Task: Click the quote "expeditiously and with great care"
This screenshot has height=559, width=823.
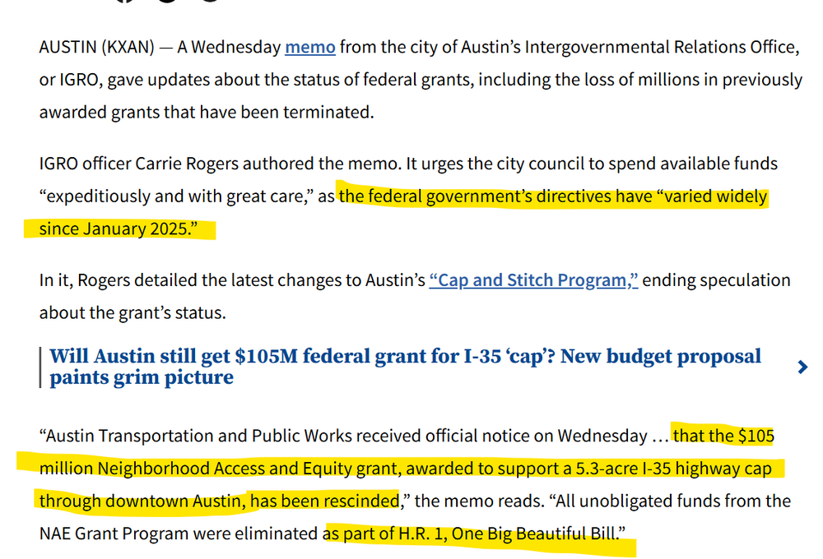Action: (175, 197)
